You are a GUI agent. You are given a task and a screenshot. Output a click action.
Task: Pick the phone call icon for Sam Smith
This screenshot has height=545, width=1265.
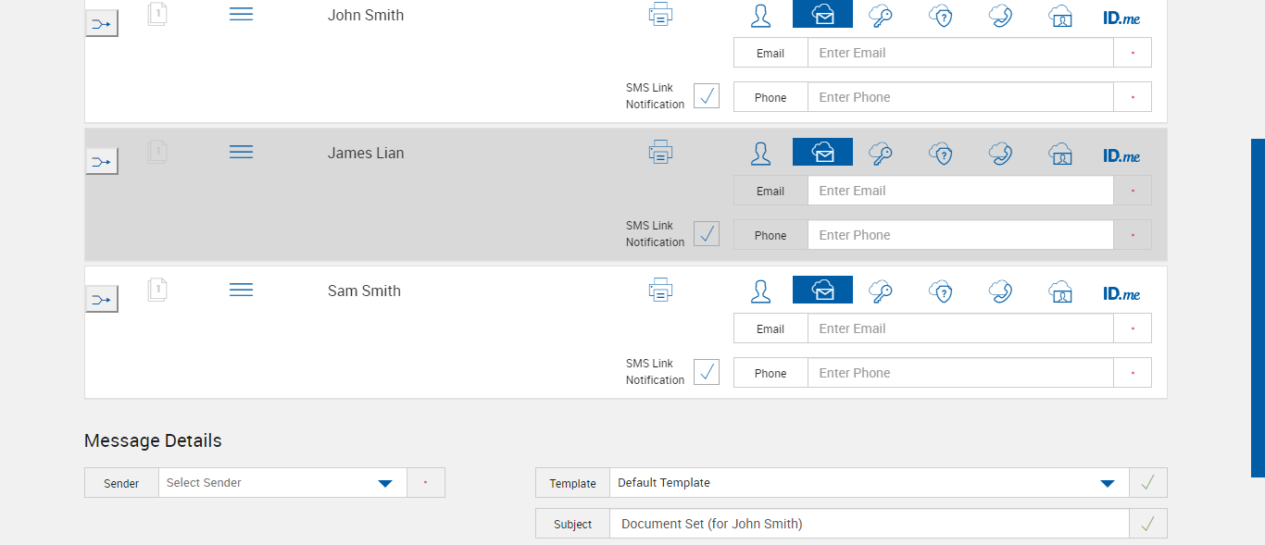coord(1000,291)
